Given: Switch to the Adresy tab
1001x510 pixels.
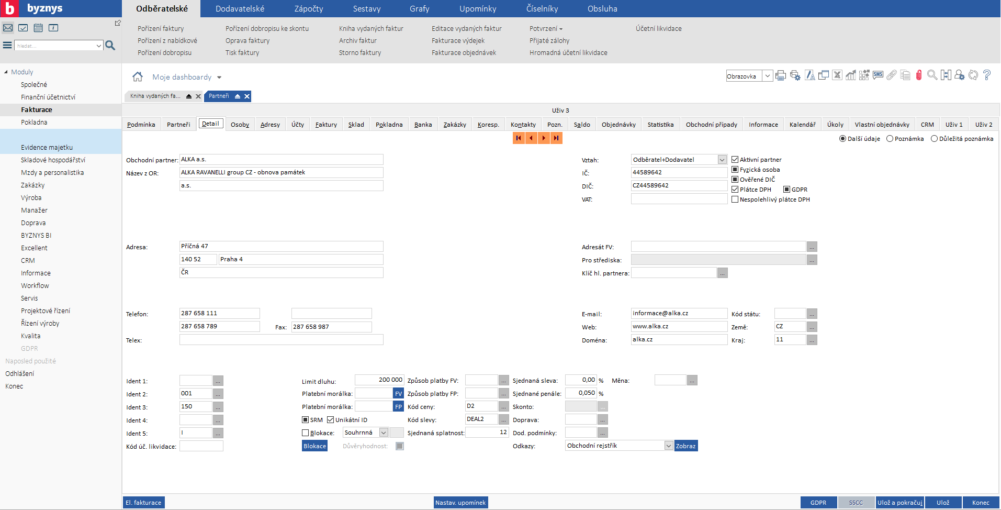Looking at the screenshot, I should 270,125.
